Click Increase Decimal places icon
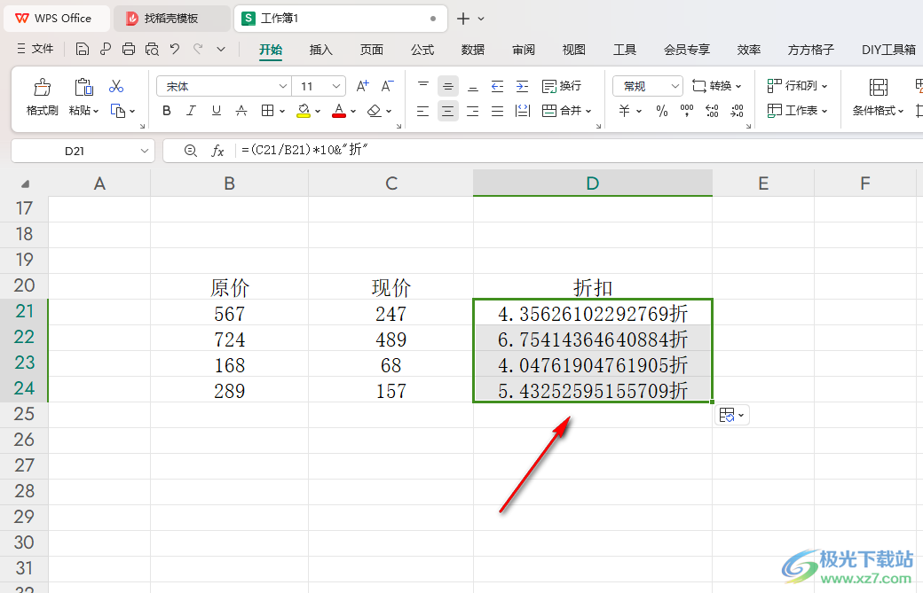923x593 pixels. click(x=712, y=111)
